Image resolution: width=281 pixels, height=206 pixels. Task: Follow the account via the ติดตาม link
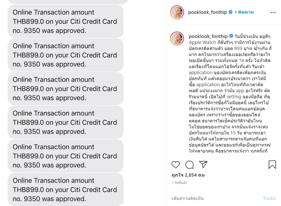point(246,12)
